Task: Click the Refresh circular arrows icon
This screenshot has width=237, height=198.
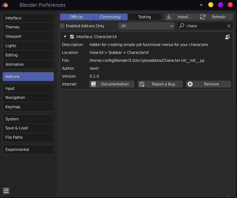Action: (x=203, y=17)
